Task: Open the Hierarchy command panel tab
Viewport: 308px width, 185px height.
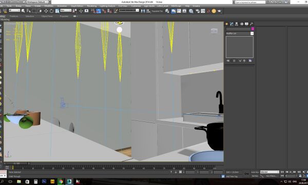Action: click(x=237, y=24)
